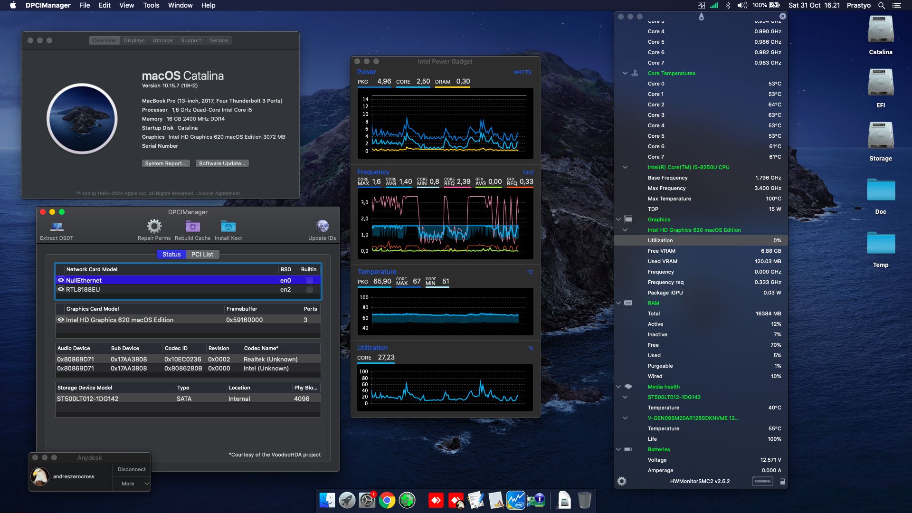
Task: Select the Repair Perms gear icon
Action: (153, 227)
